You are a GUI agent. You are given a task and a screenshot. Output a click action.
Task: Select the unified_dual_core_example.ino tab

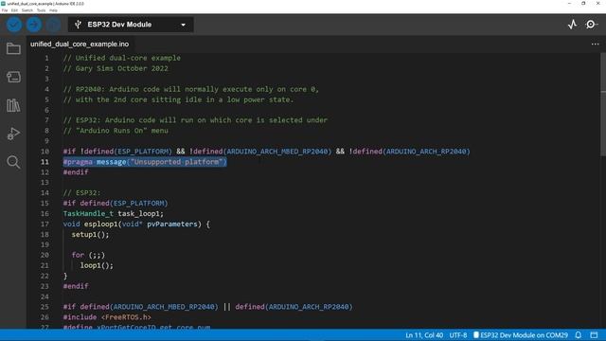click(80, 45)
